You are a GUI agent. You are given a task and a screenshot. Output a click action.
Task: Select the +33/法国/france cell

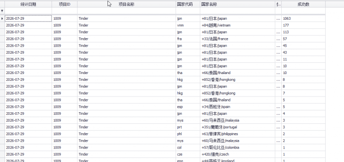pyautogui.click(x=237, y=39)
